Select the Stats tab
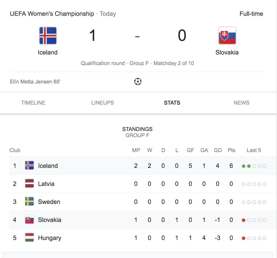This screenshot has height=258, width=277. coord(172,103)
